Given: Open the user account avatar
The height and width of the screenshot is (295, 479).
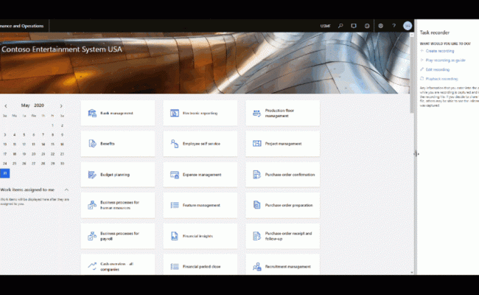Looking at the screenshot, I should (408, 26).
